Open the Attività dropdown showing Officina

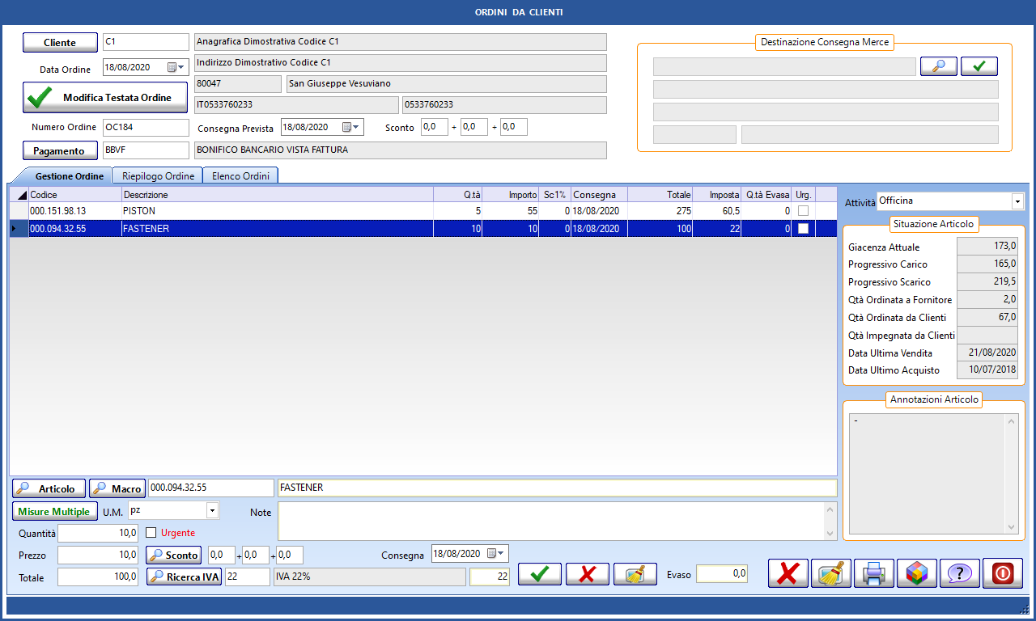[x=1017, y=201]
